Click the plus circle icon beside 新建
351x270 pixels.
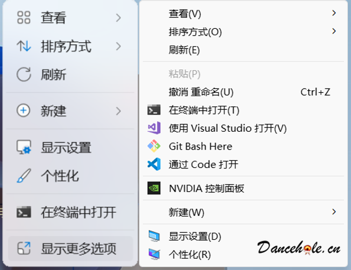click(23, 110)
